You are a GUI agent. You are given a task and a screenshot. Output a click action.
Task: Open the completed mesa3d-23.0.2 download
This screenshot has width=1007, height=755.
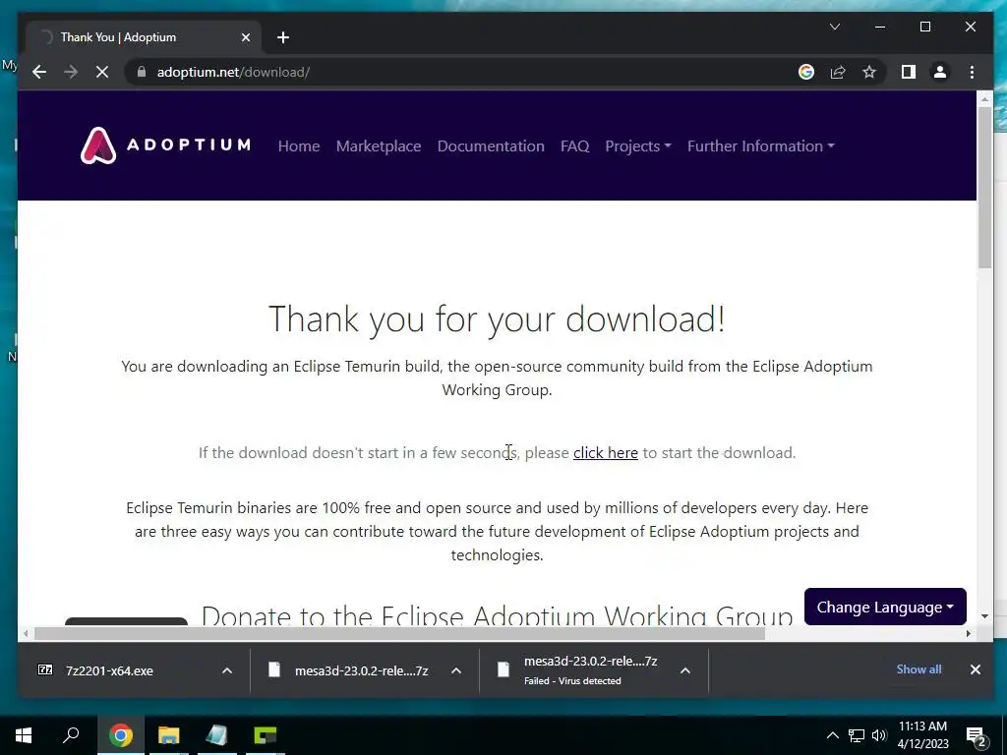coord(361,670)
